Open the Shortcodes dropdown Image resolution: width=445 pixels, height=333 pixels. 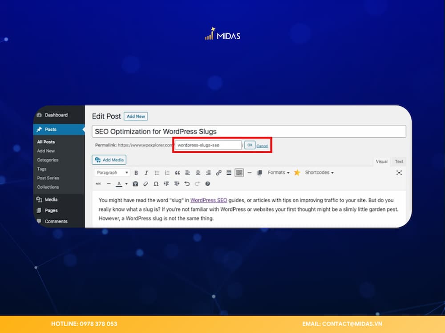coord(319,173)
